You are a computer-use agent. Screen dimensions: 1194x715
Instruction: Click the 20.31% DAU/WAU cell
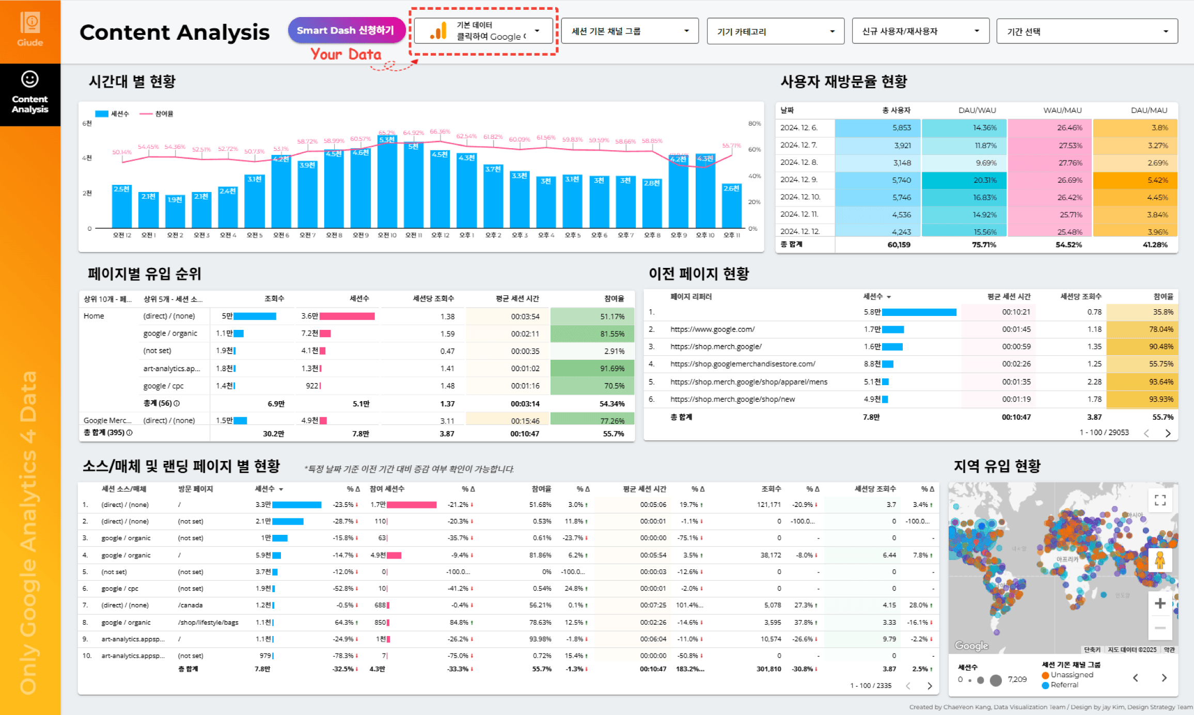pyautogui.click(x=964, y=180)
